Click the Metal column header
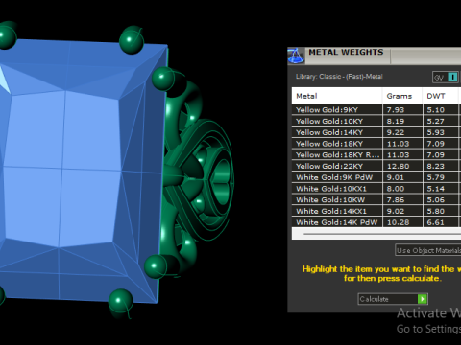Viewport: 461px width, 345px height. pyautogui.click(x=337, y=96)
